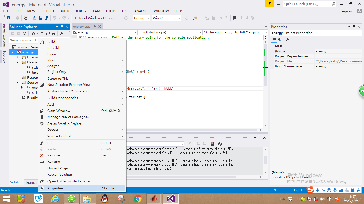The height and width of the screenshot is (204, 364).
Task: Click Remove in the context menu
Action: coord(82,155)
